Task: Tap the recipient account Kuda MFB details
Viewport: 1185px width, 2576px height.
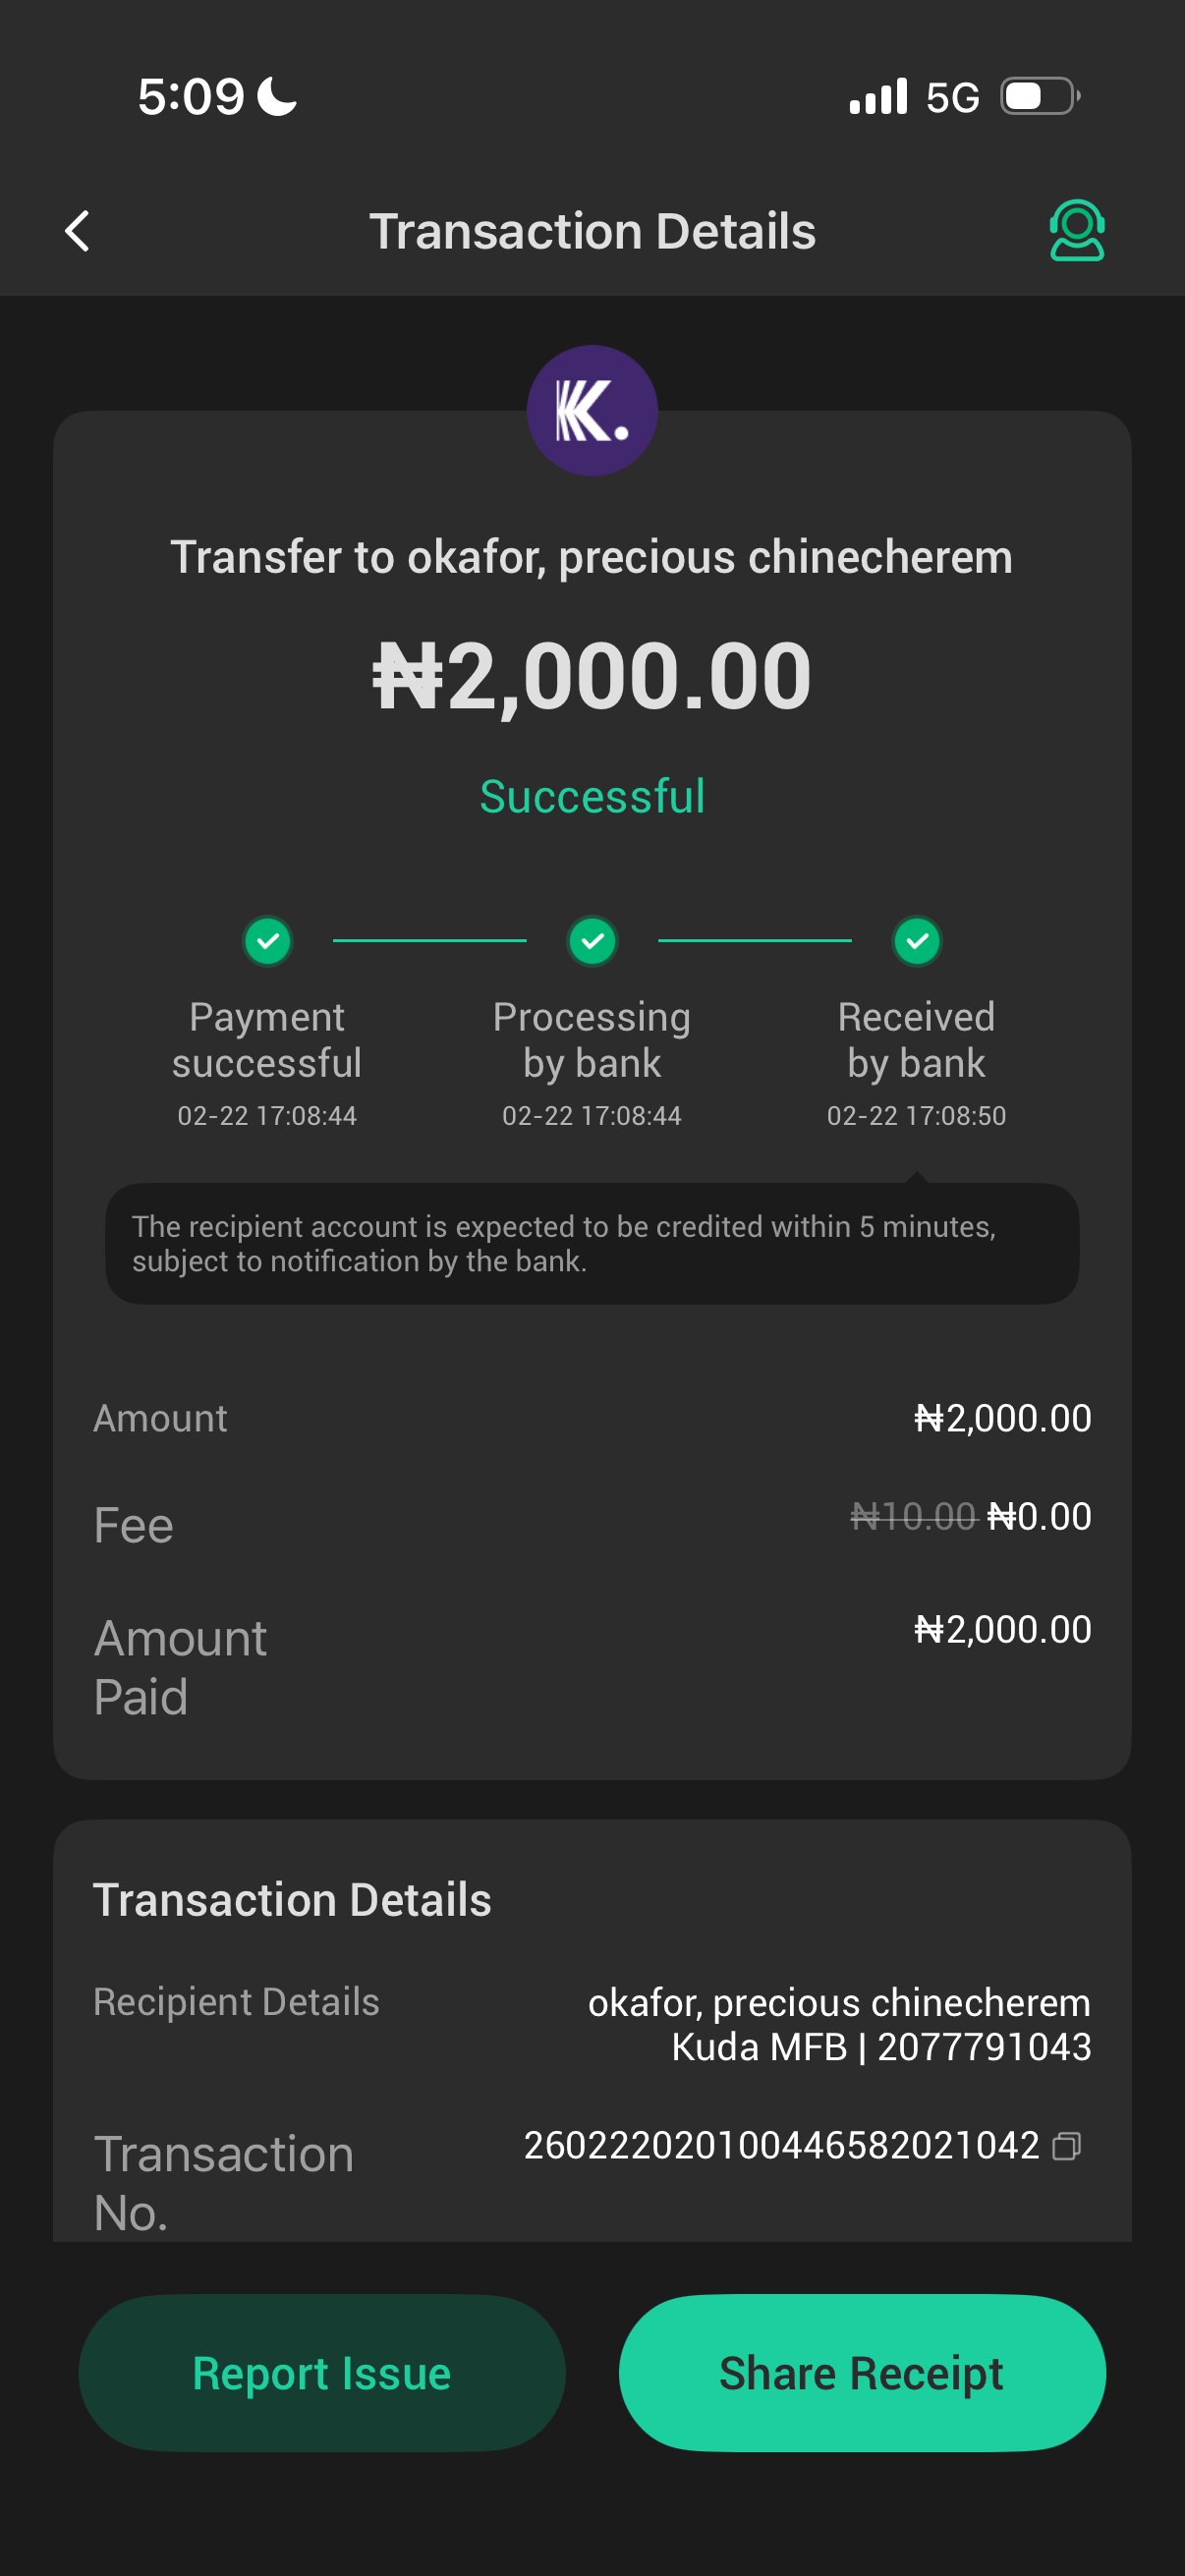Action: [880, 2047]
